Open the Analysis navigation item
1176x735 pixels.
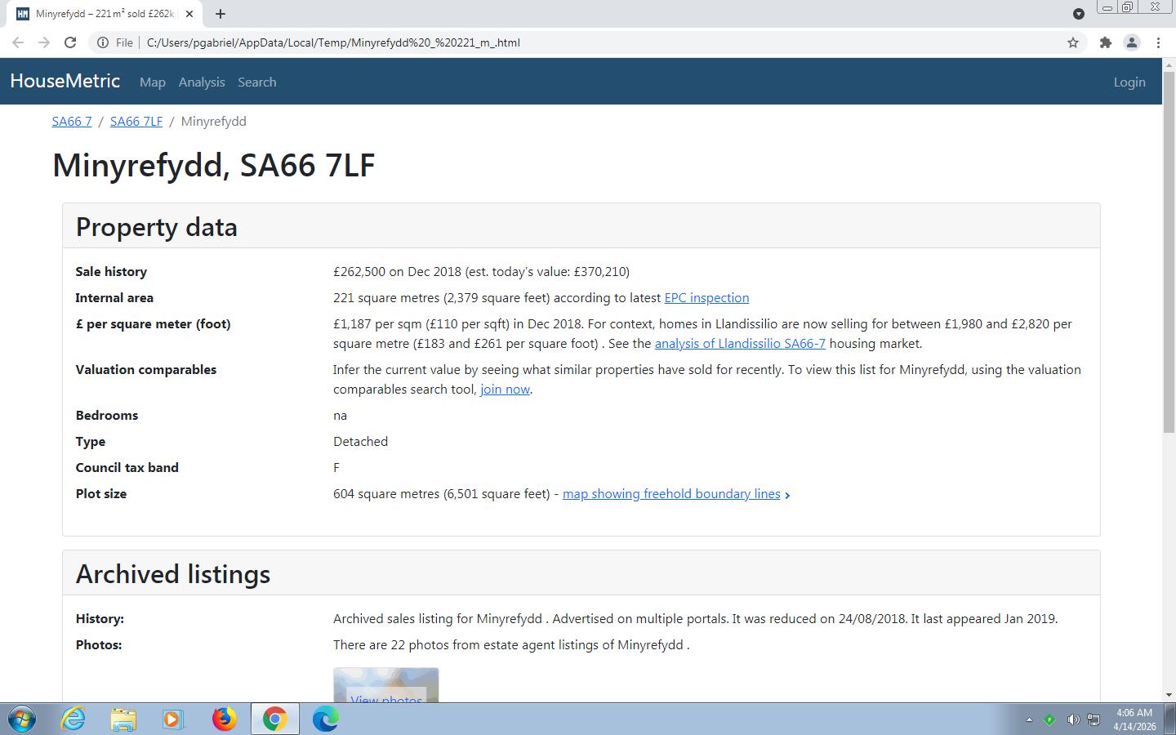(x=202, y=82)
